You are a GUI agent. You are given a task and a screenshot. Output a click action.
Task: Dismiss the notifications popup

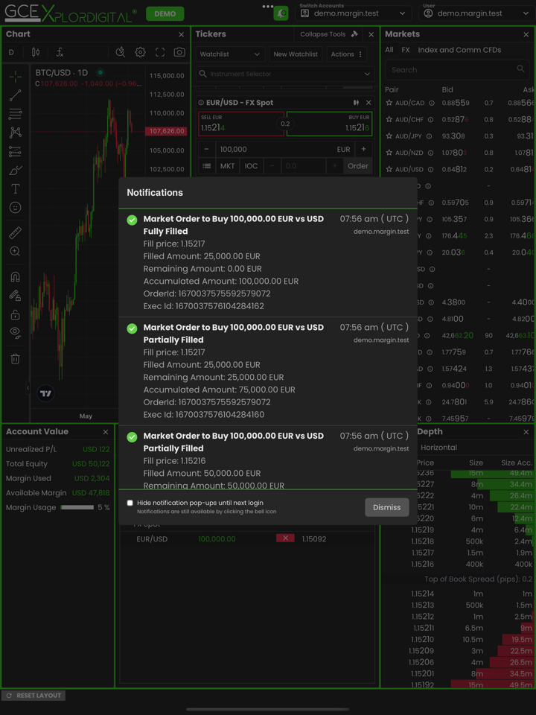[x=386, y=507]
